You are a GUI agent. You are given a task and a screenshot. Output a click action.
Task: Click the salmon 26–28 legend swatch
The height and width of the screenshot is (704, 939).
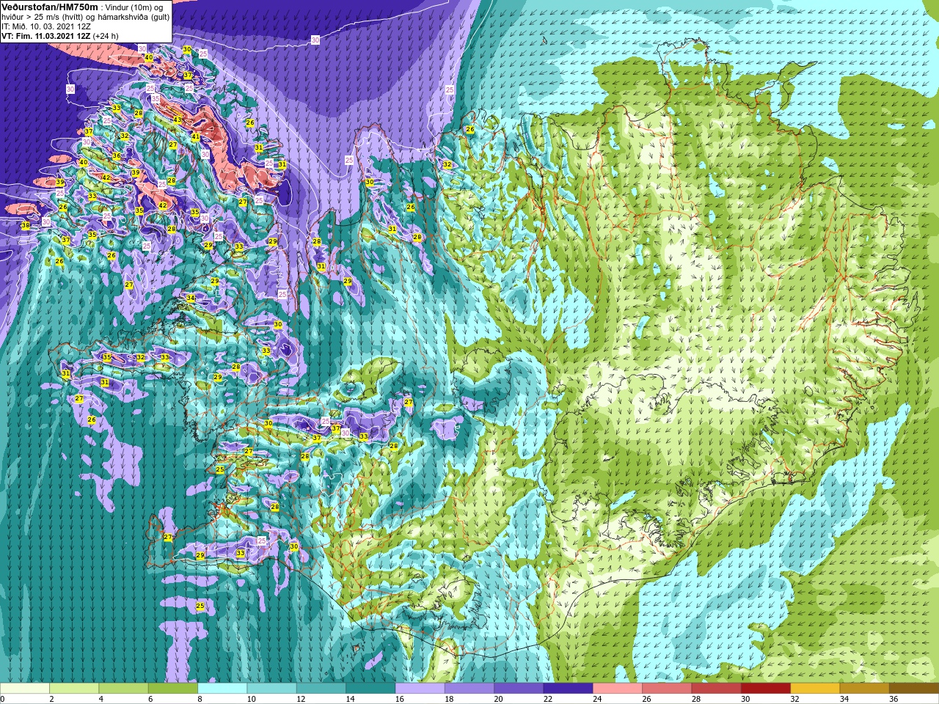666,689
